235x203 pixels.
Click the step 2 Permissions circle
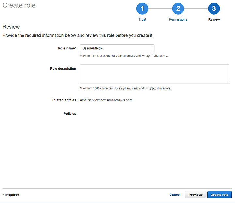178,8
